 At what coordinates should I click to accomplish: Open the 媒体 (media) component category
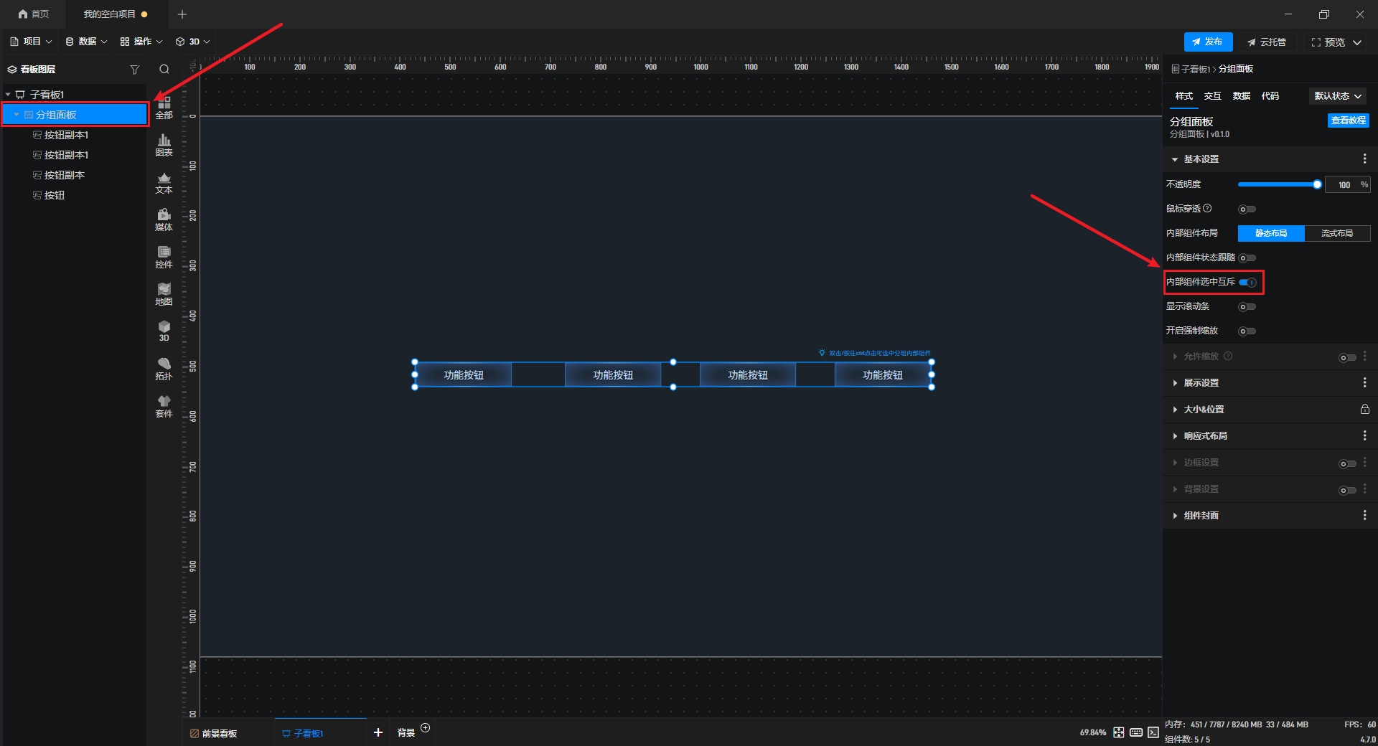coord(164,219)
